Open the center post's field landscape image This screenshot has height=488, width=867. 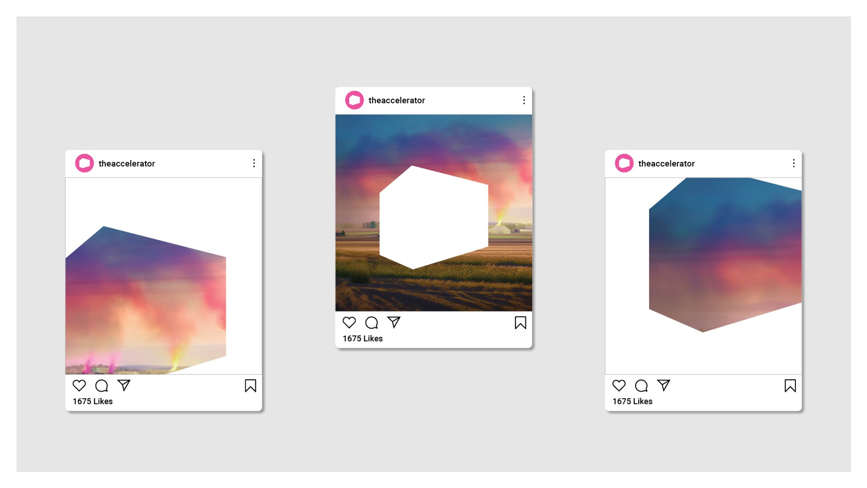pos(434,213)
